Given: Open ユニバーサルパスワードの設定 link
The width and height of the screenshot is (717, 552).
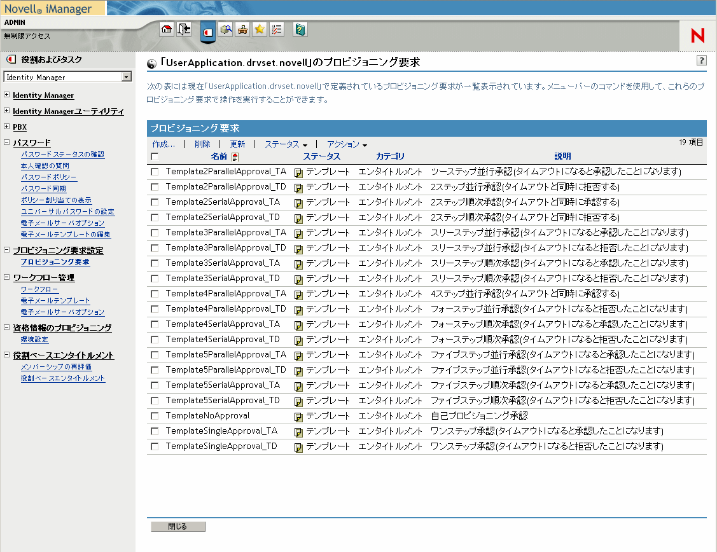Looking at the screenshot, I should tap(67, 212).
